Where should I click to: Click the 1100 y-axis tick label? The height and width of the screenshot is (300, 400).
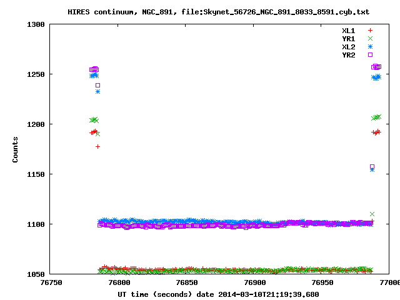(36, 224)
